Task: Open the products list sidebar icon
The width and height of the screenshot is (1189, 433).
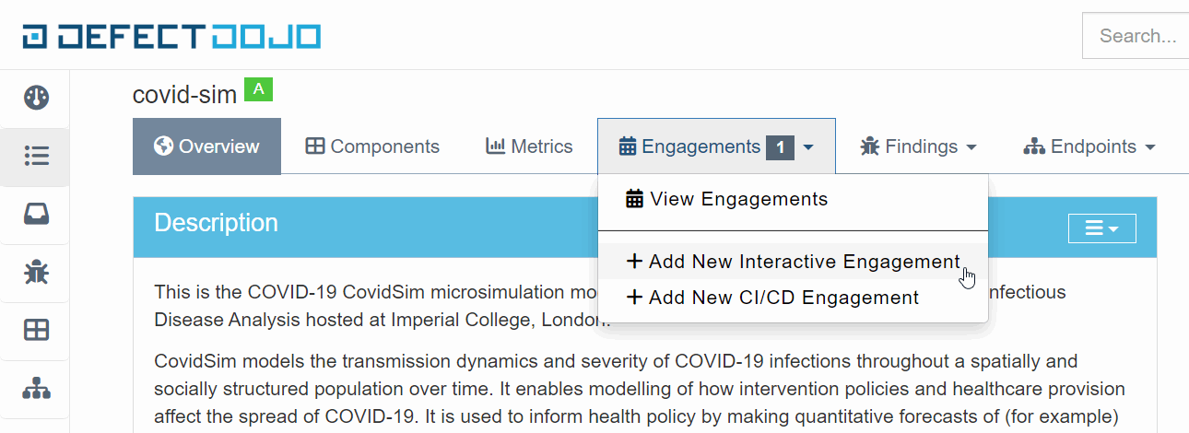Action: click(x=36, y=156)
